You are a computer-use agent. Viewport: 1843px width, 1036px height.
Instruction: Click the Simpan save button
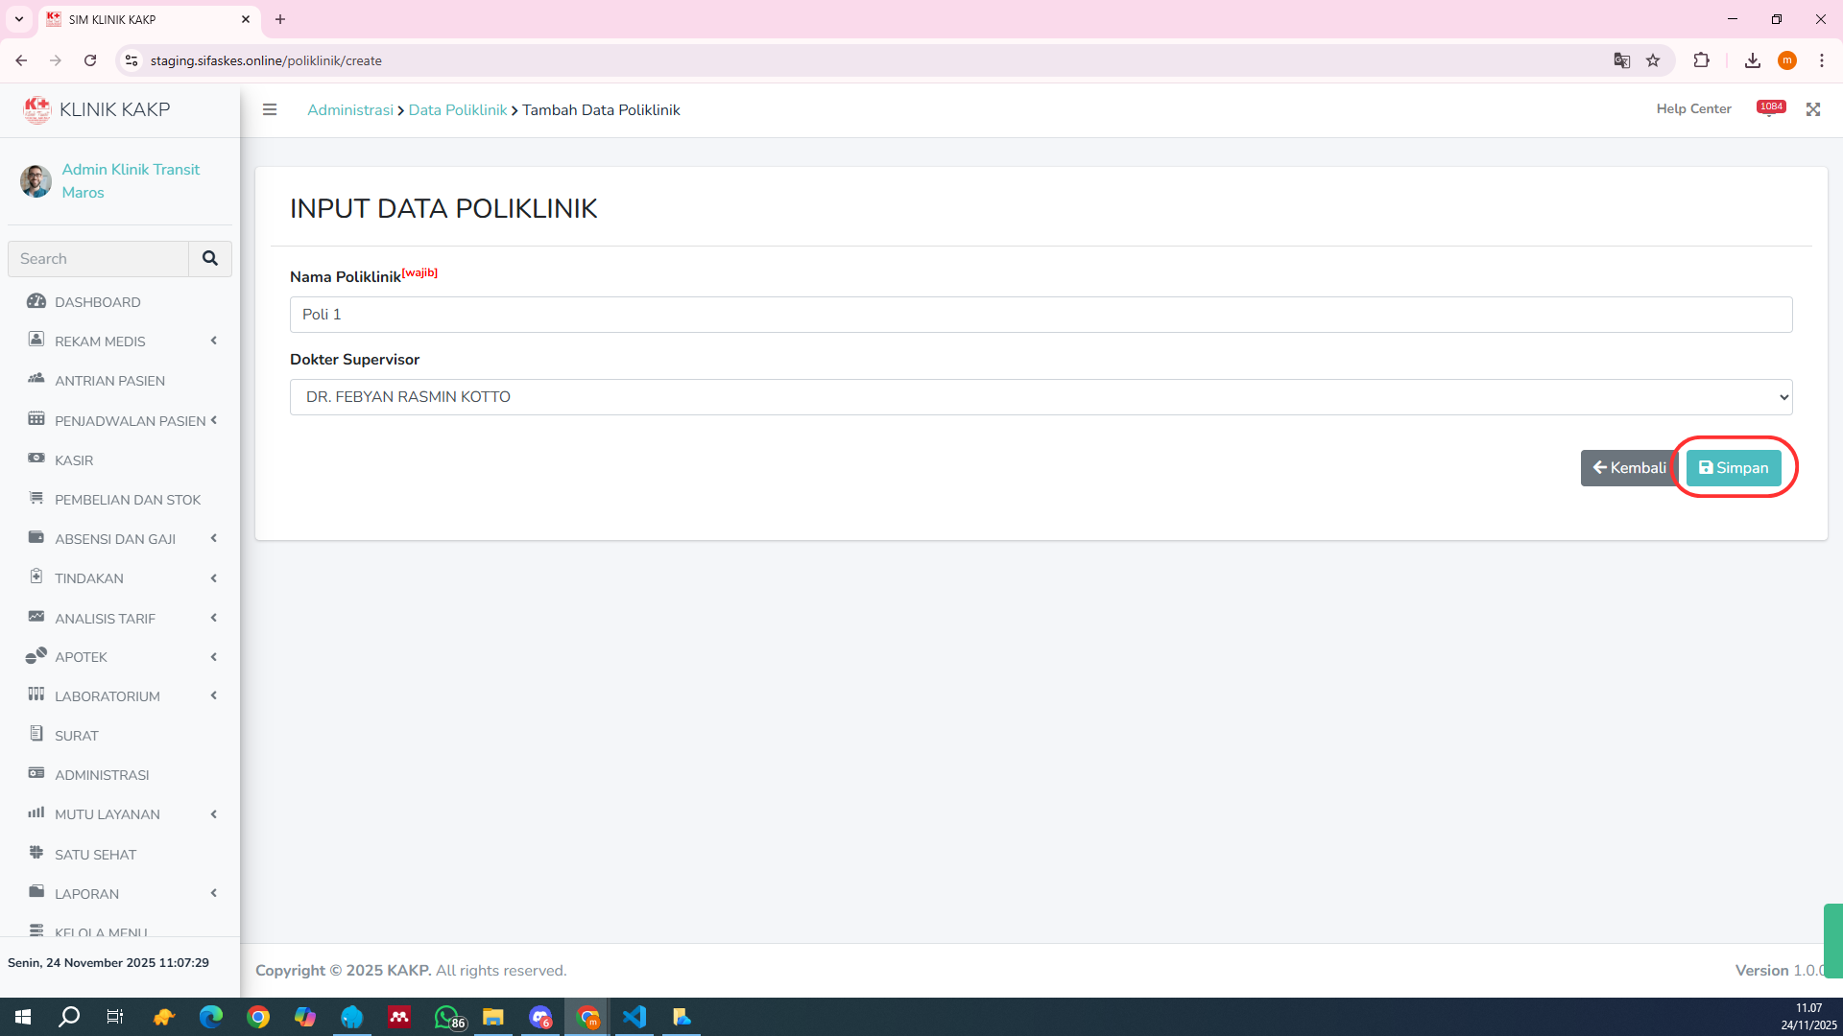1733,468
